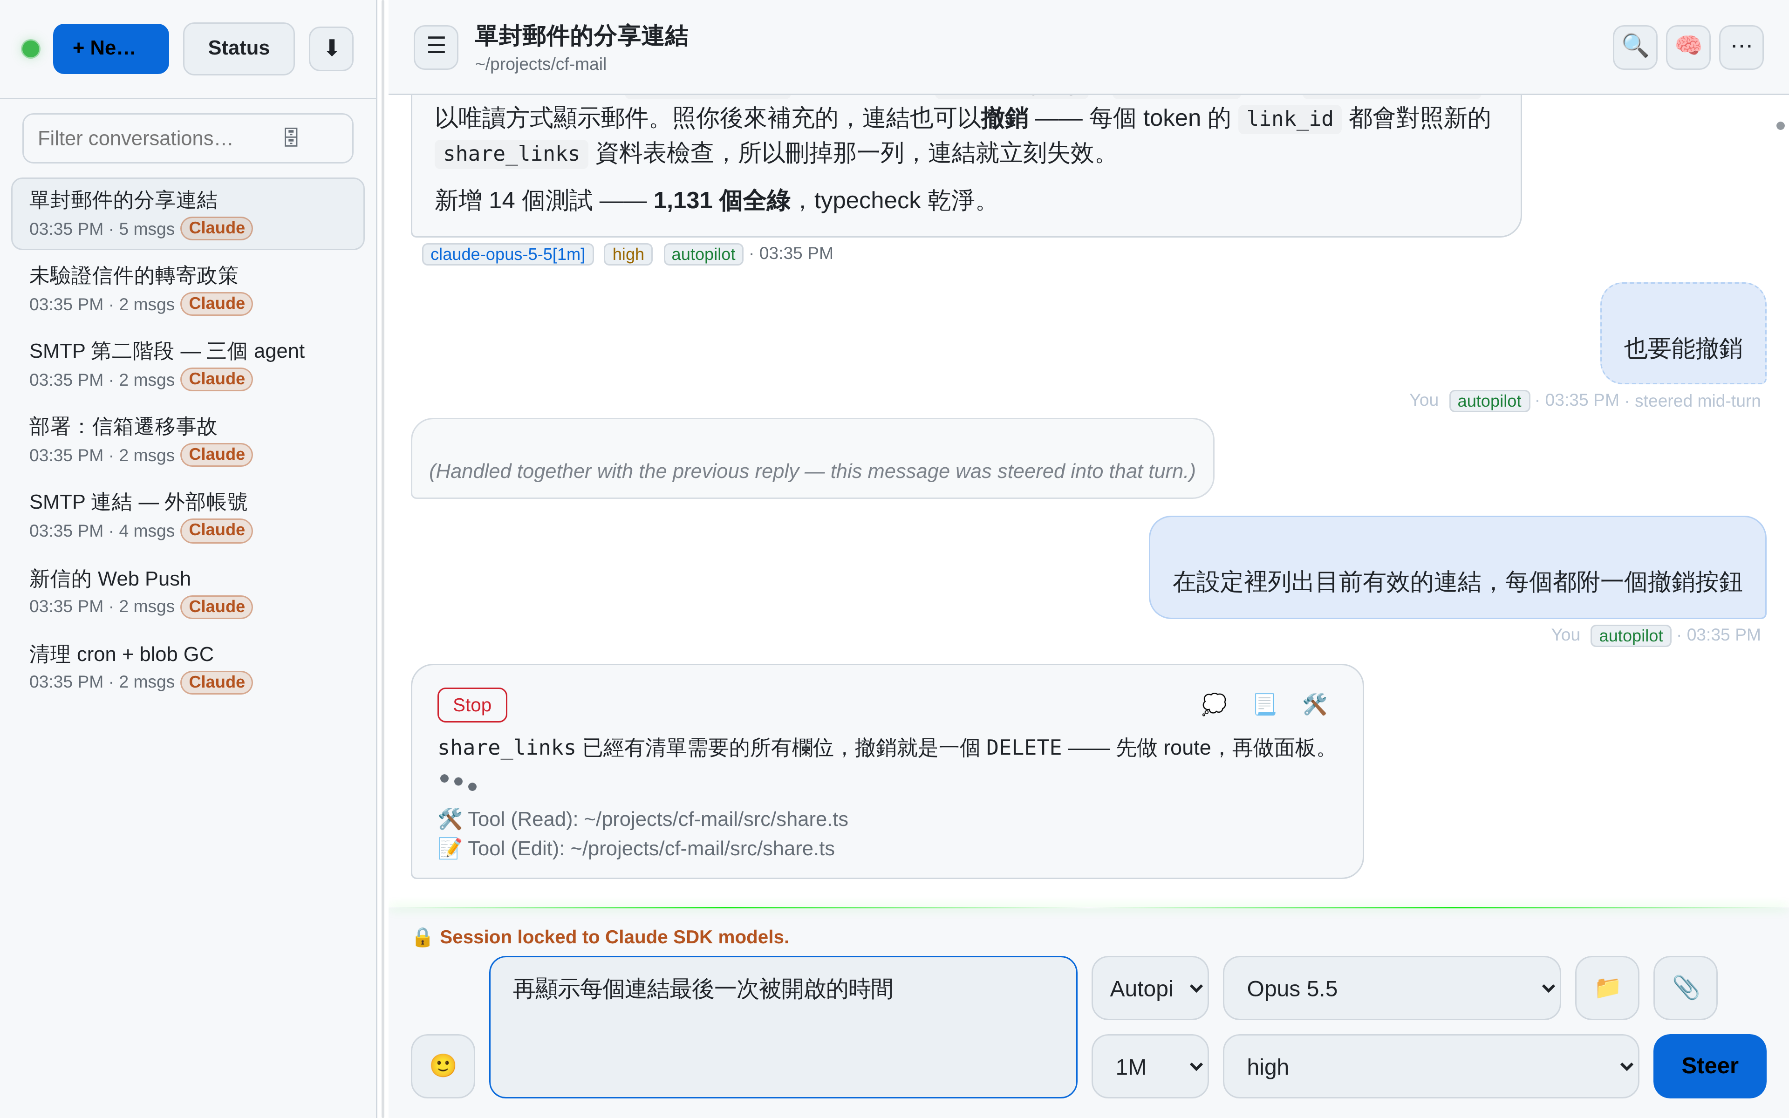The width and height of the screenshot is (1789, 1118).
Task: Stop the running response
Action: click(471, 705)
